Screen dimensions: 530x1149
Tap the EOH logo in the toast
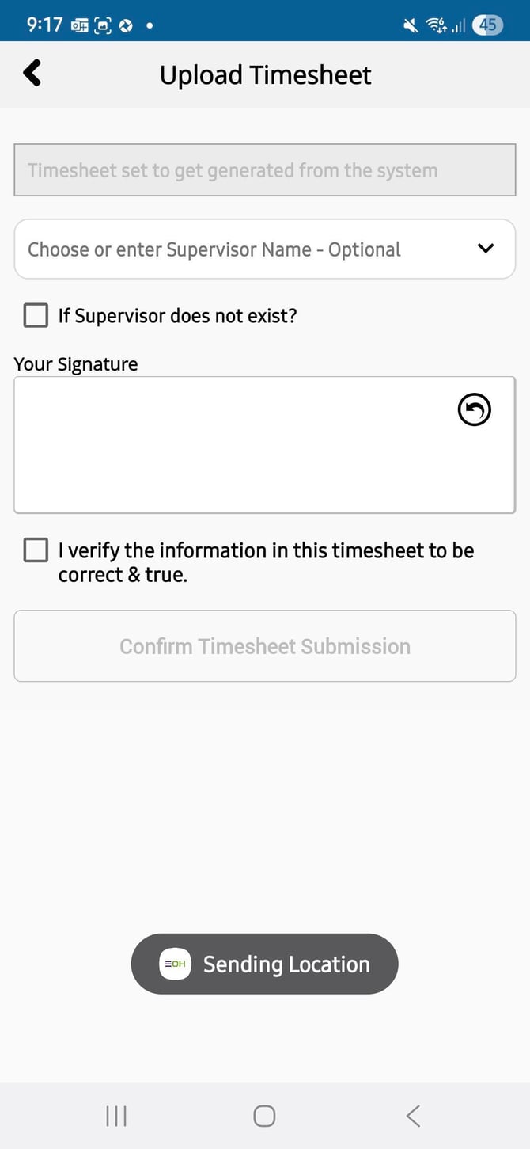(175, 964)
